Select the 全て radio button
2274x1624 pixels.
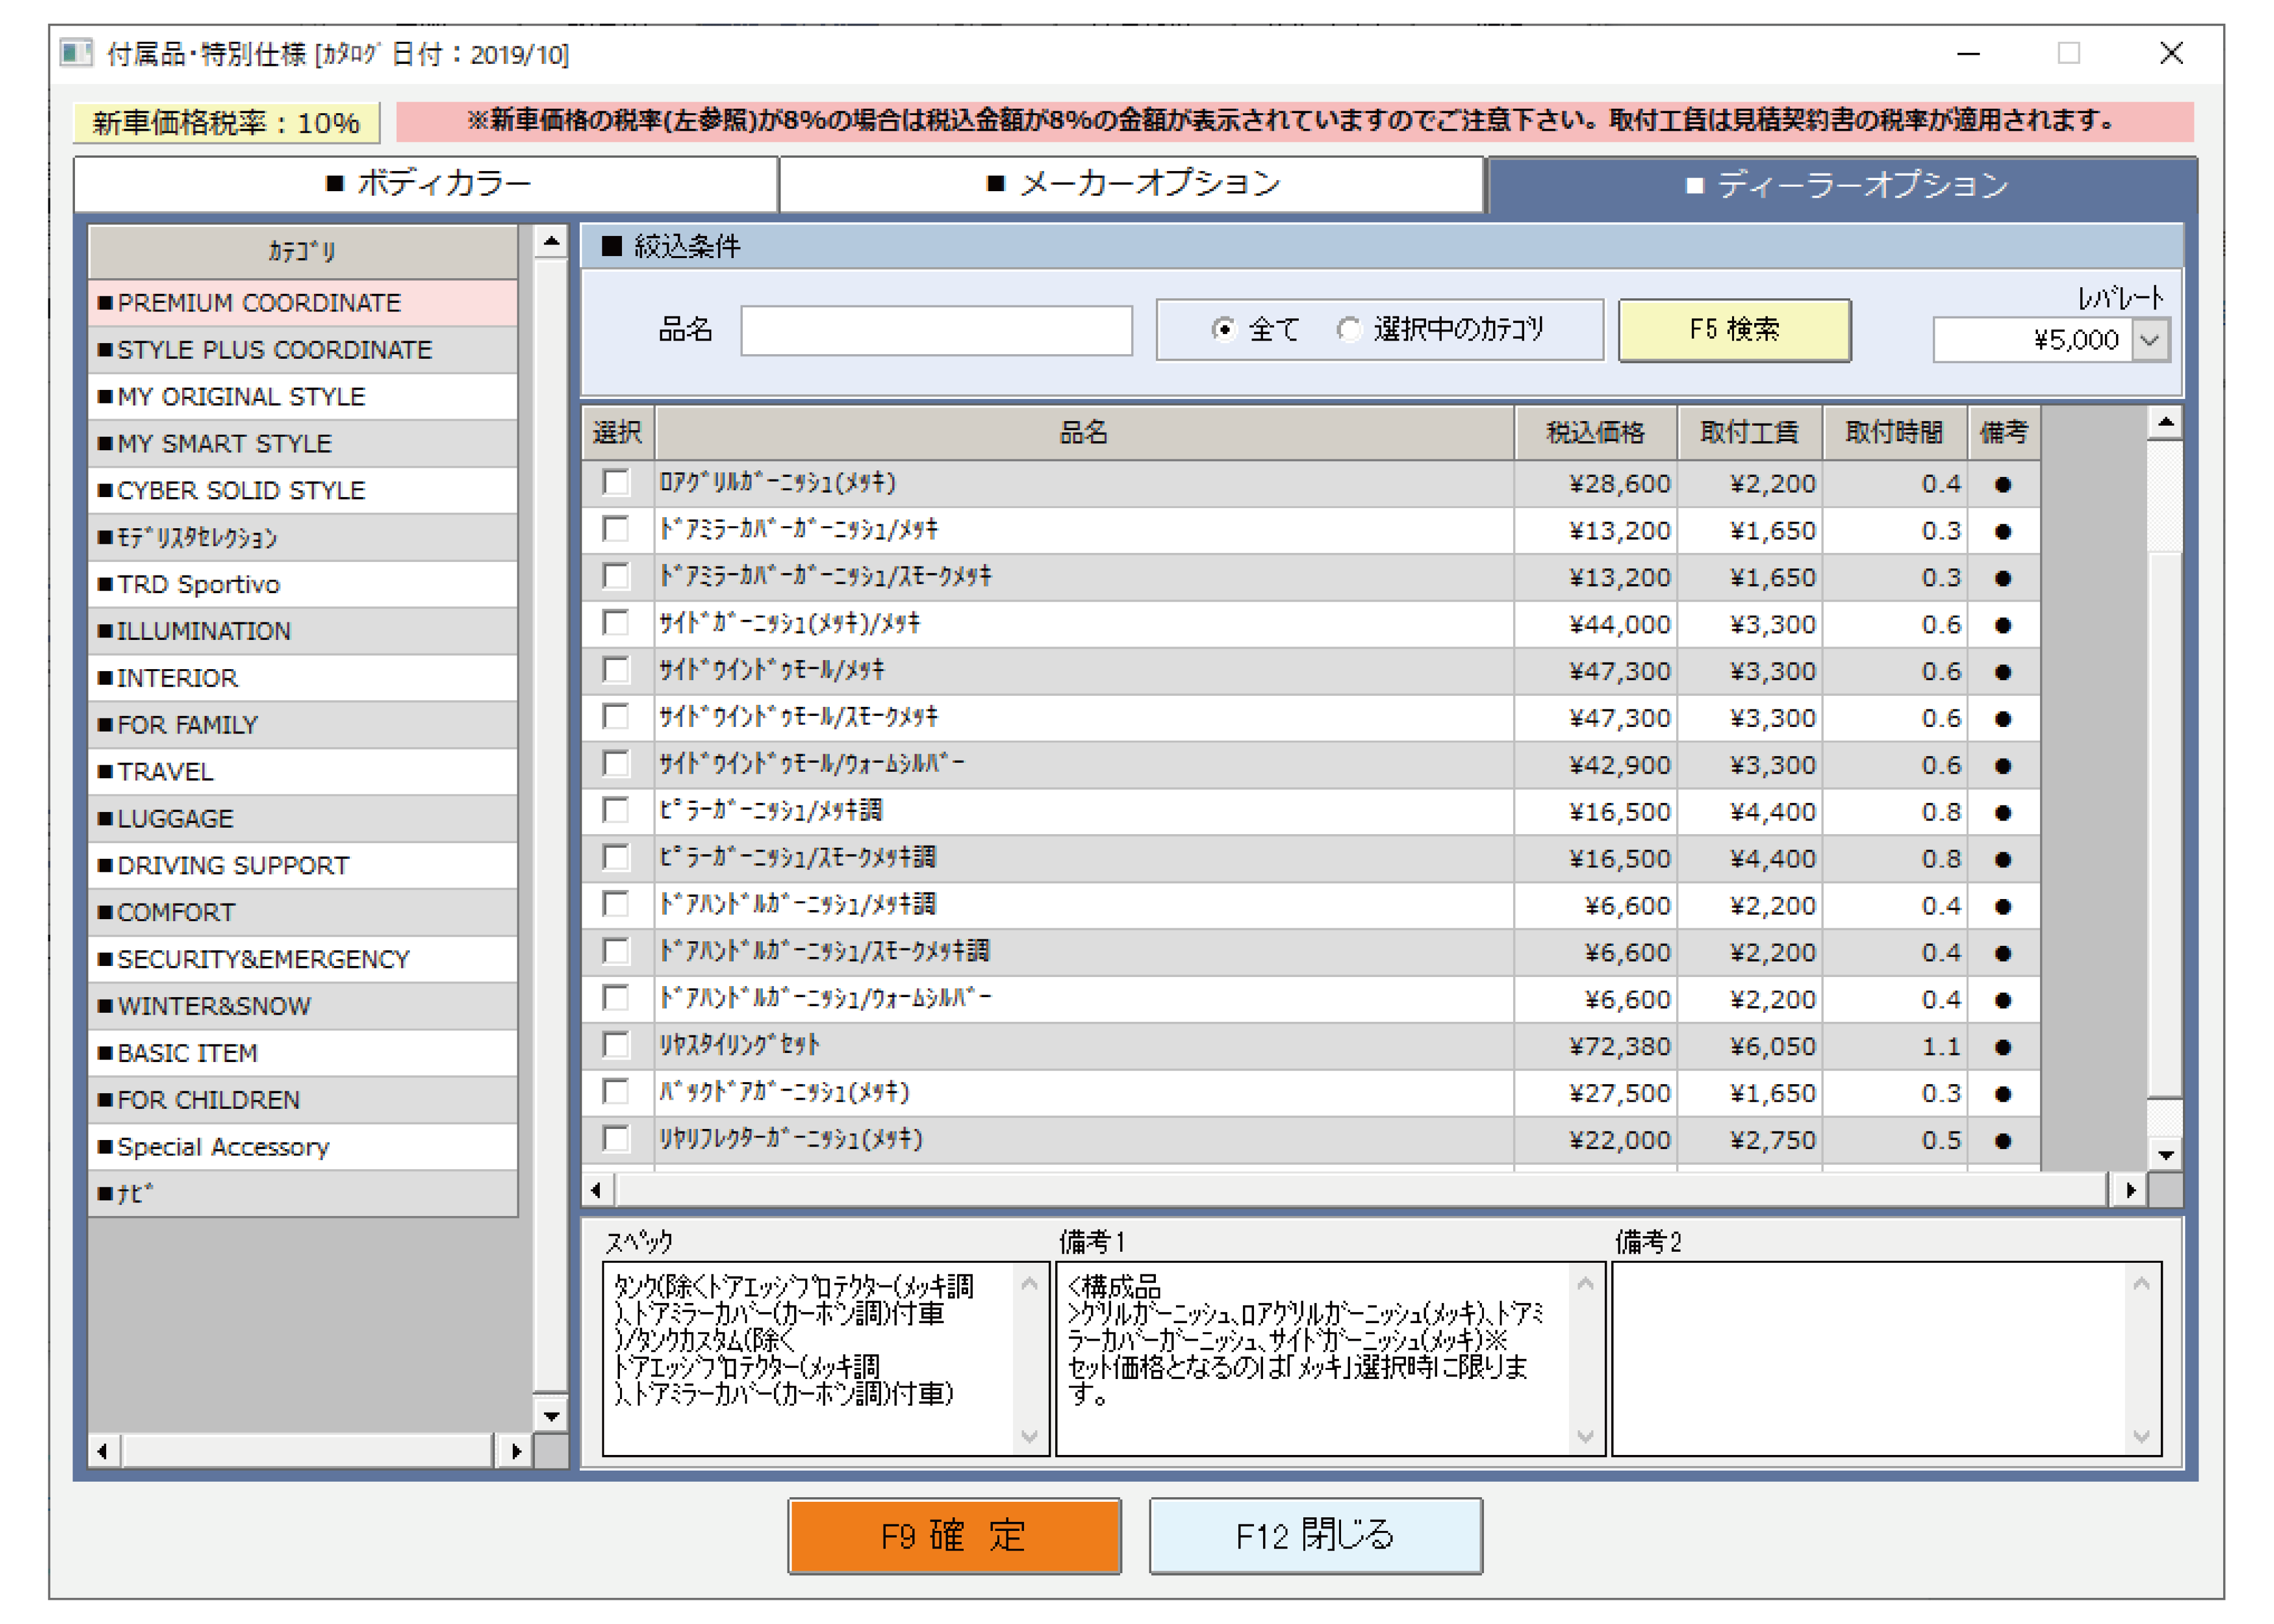1223,329
